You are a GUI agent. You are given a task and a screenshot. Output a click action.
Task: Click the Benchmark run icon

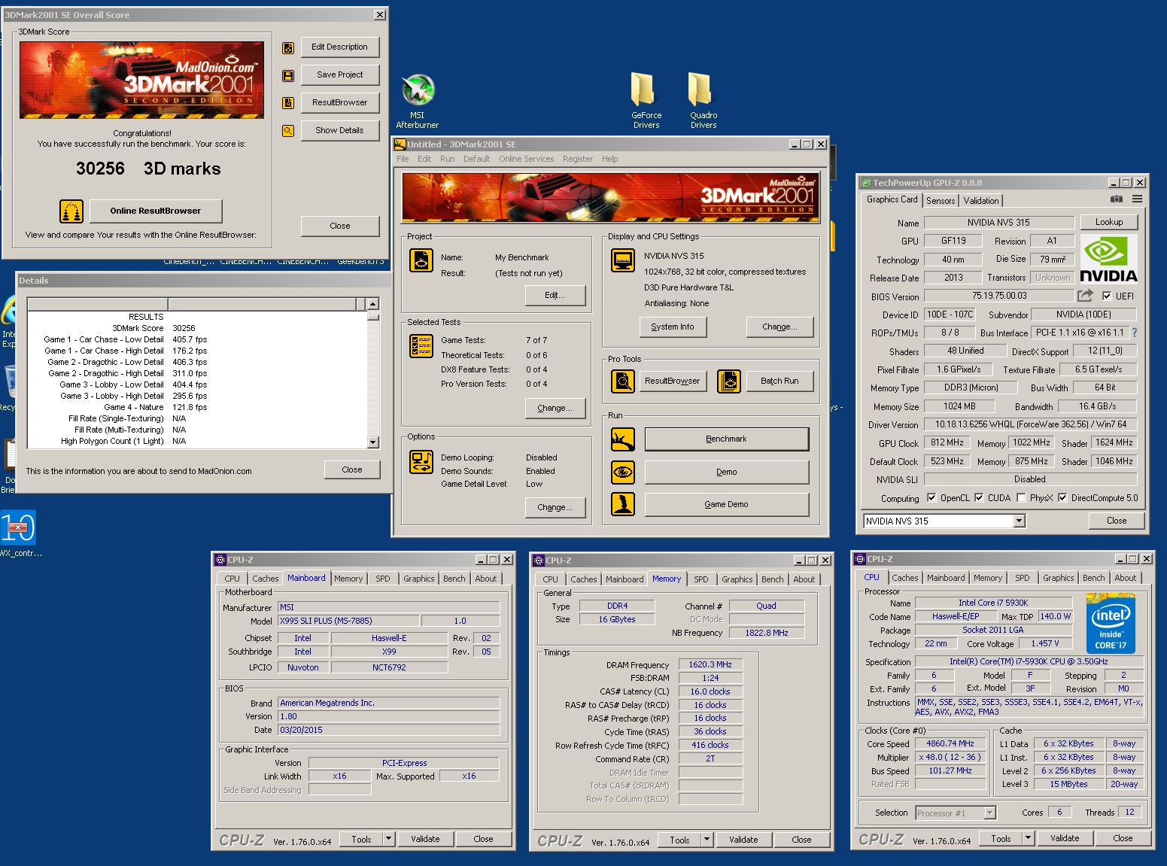point(623,439)
